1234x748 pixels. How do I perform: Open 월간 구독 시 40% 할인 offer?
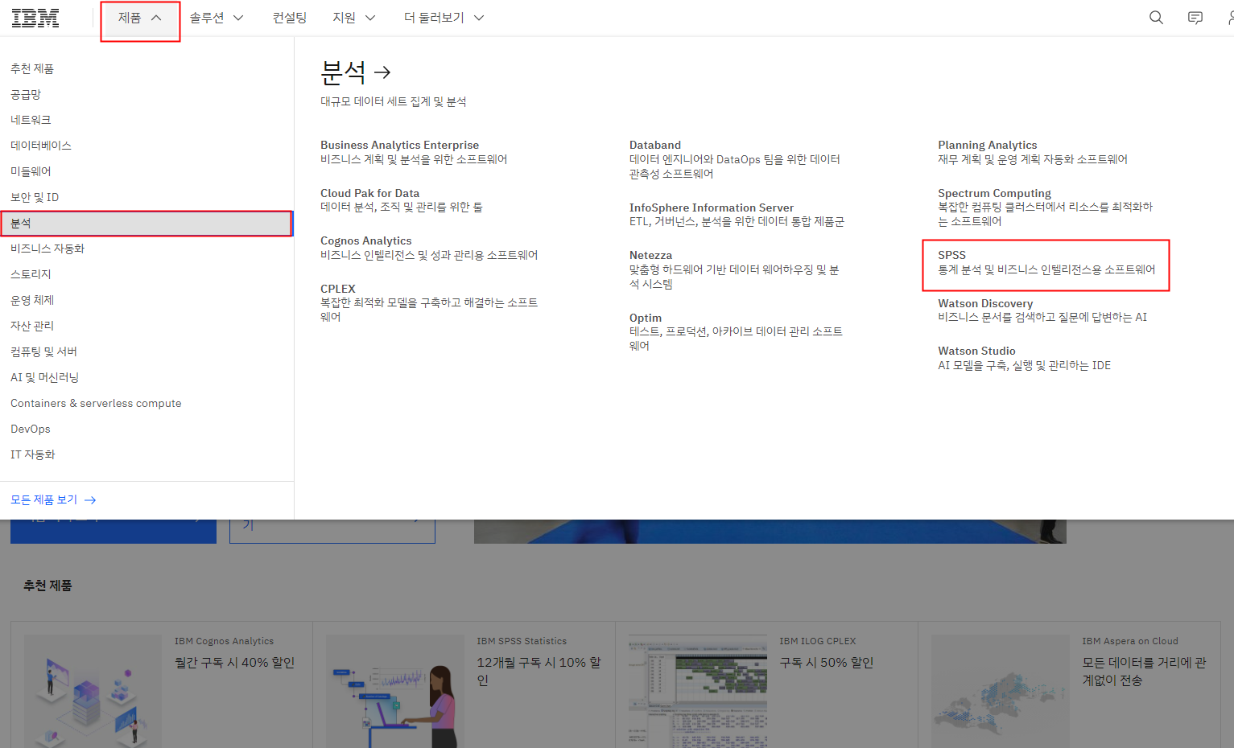[234, 663]
